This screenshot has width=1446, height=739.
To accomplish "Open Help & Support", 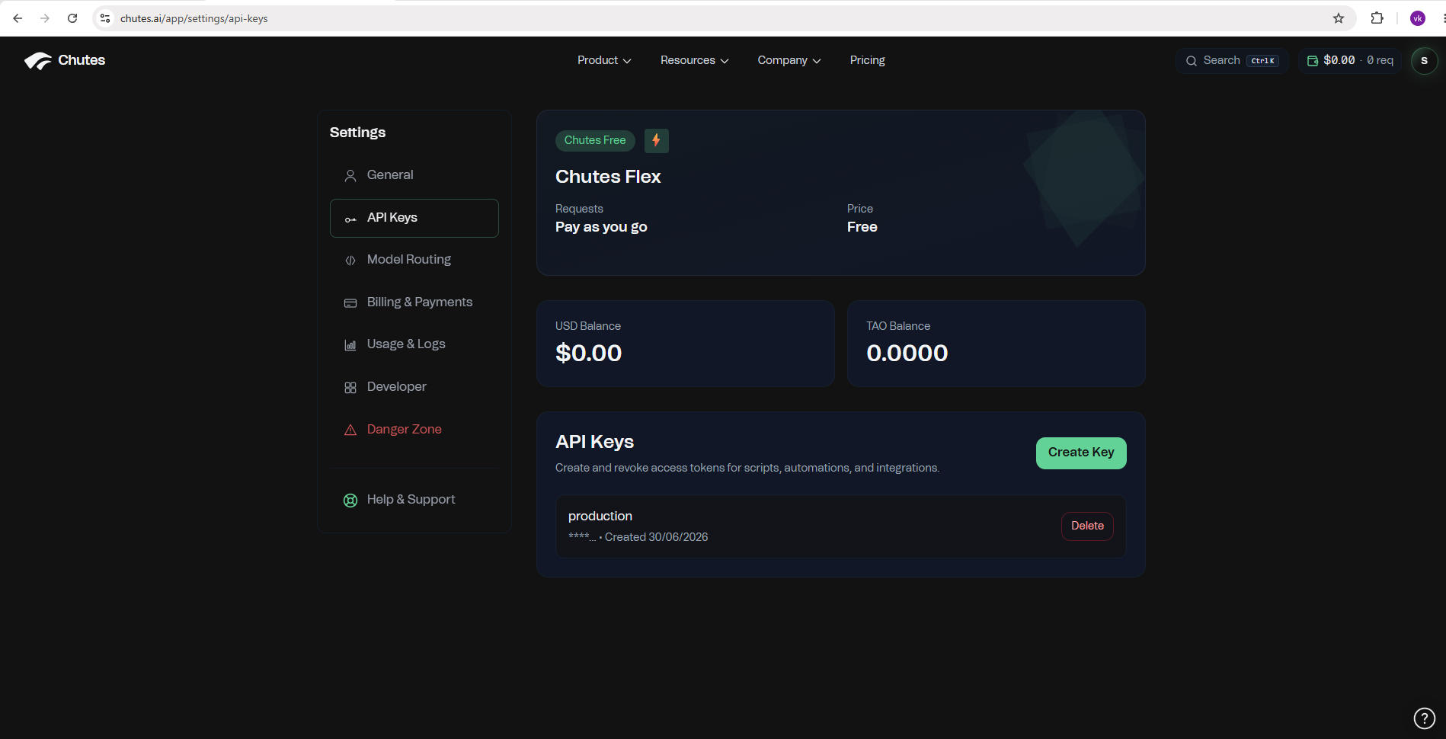I will point(414,500).
